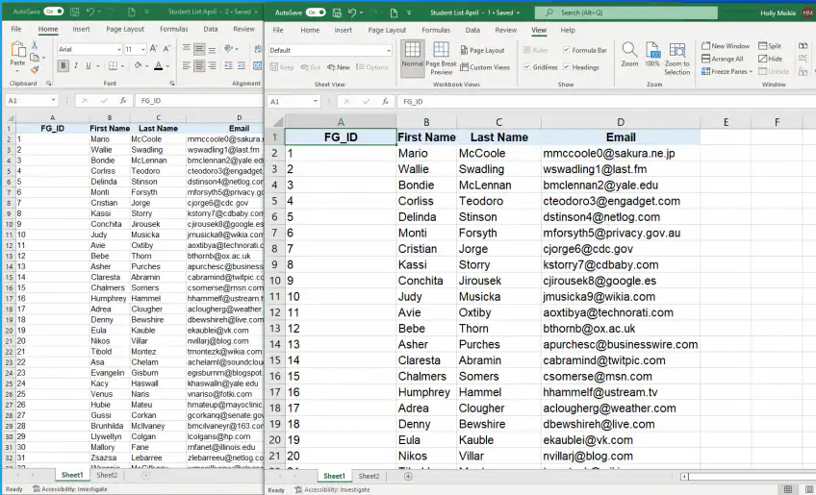Open font color dropdown arrow

tap(167, 66)
